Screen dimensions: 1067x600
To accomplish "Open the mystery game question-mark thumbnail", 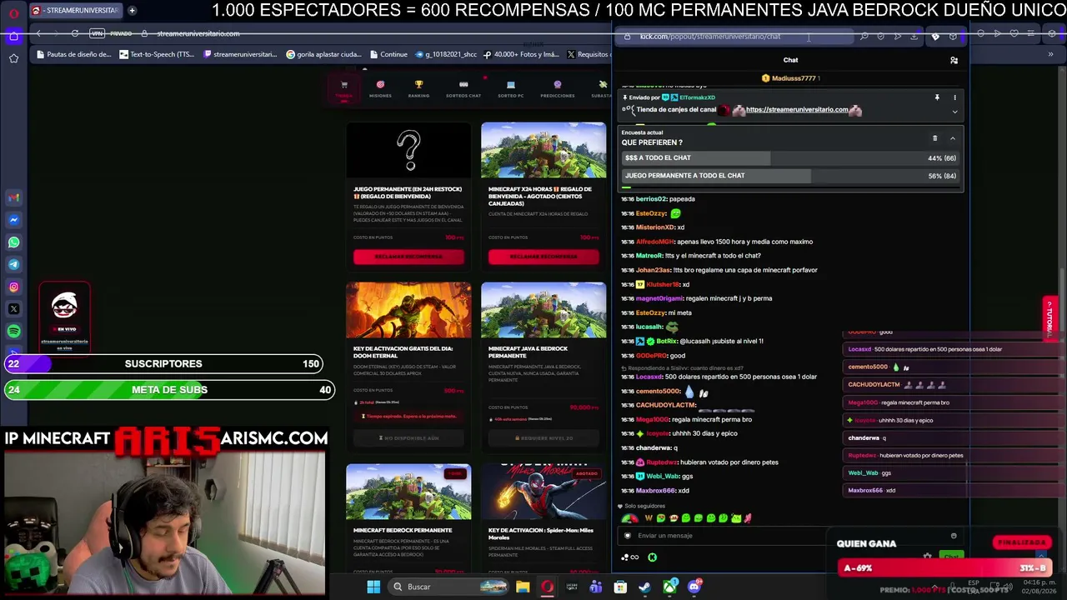I will [x=408, y=151].
